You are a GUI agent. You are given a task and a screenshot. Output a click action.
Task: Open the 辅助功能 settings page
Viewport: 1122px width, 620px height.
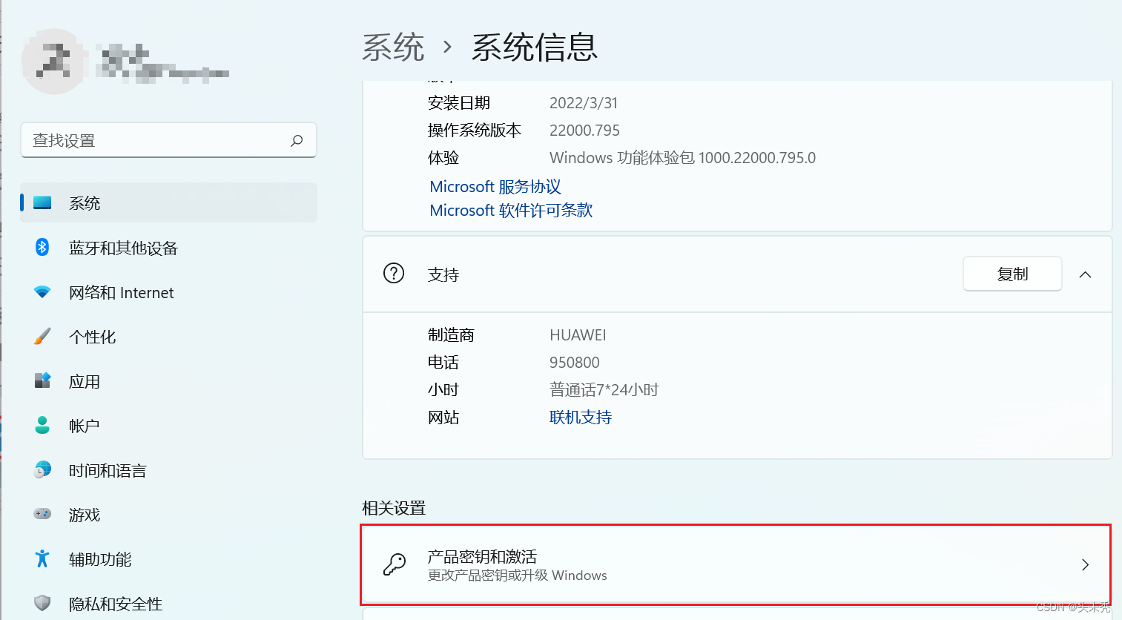click(x=100, y=560)
